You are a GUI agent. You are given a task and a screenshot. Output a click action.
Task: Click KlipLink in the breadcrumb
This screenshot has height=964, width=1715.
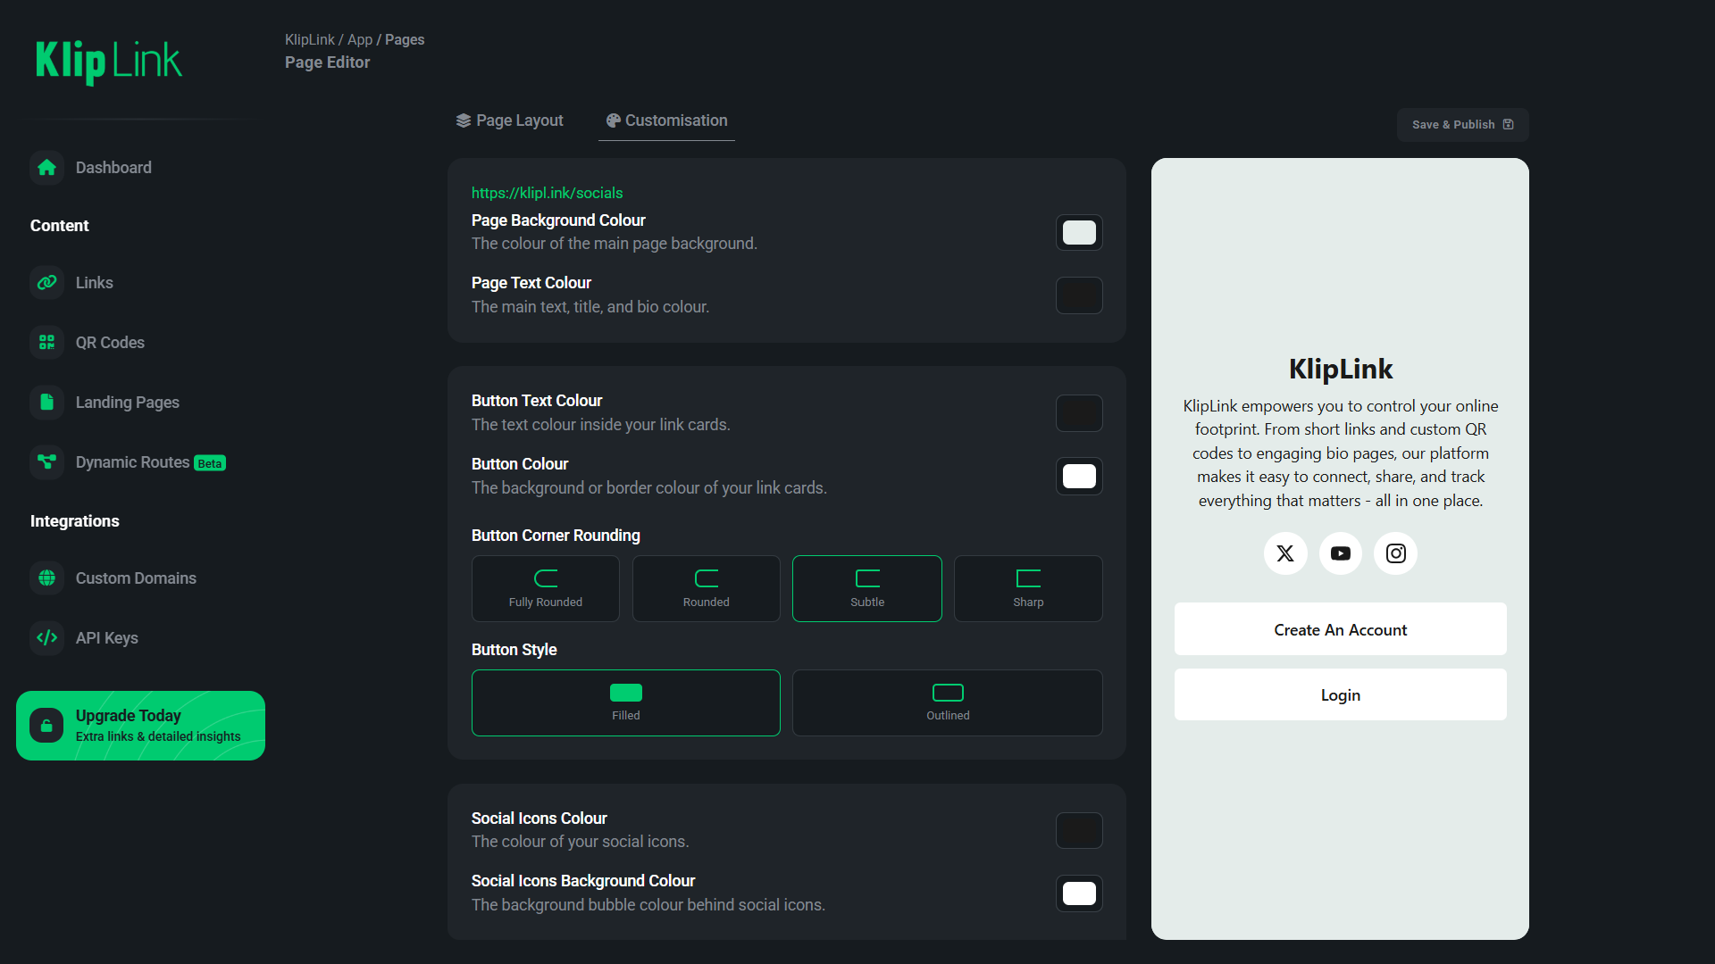[x=310, y=40]
